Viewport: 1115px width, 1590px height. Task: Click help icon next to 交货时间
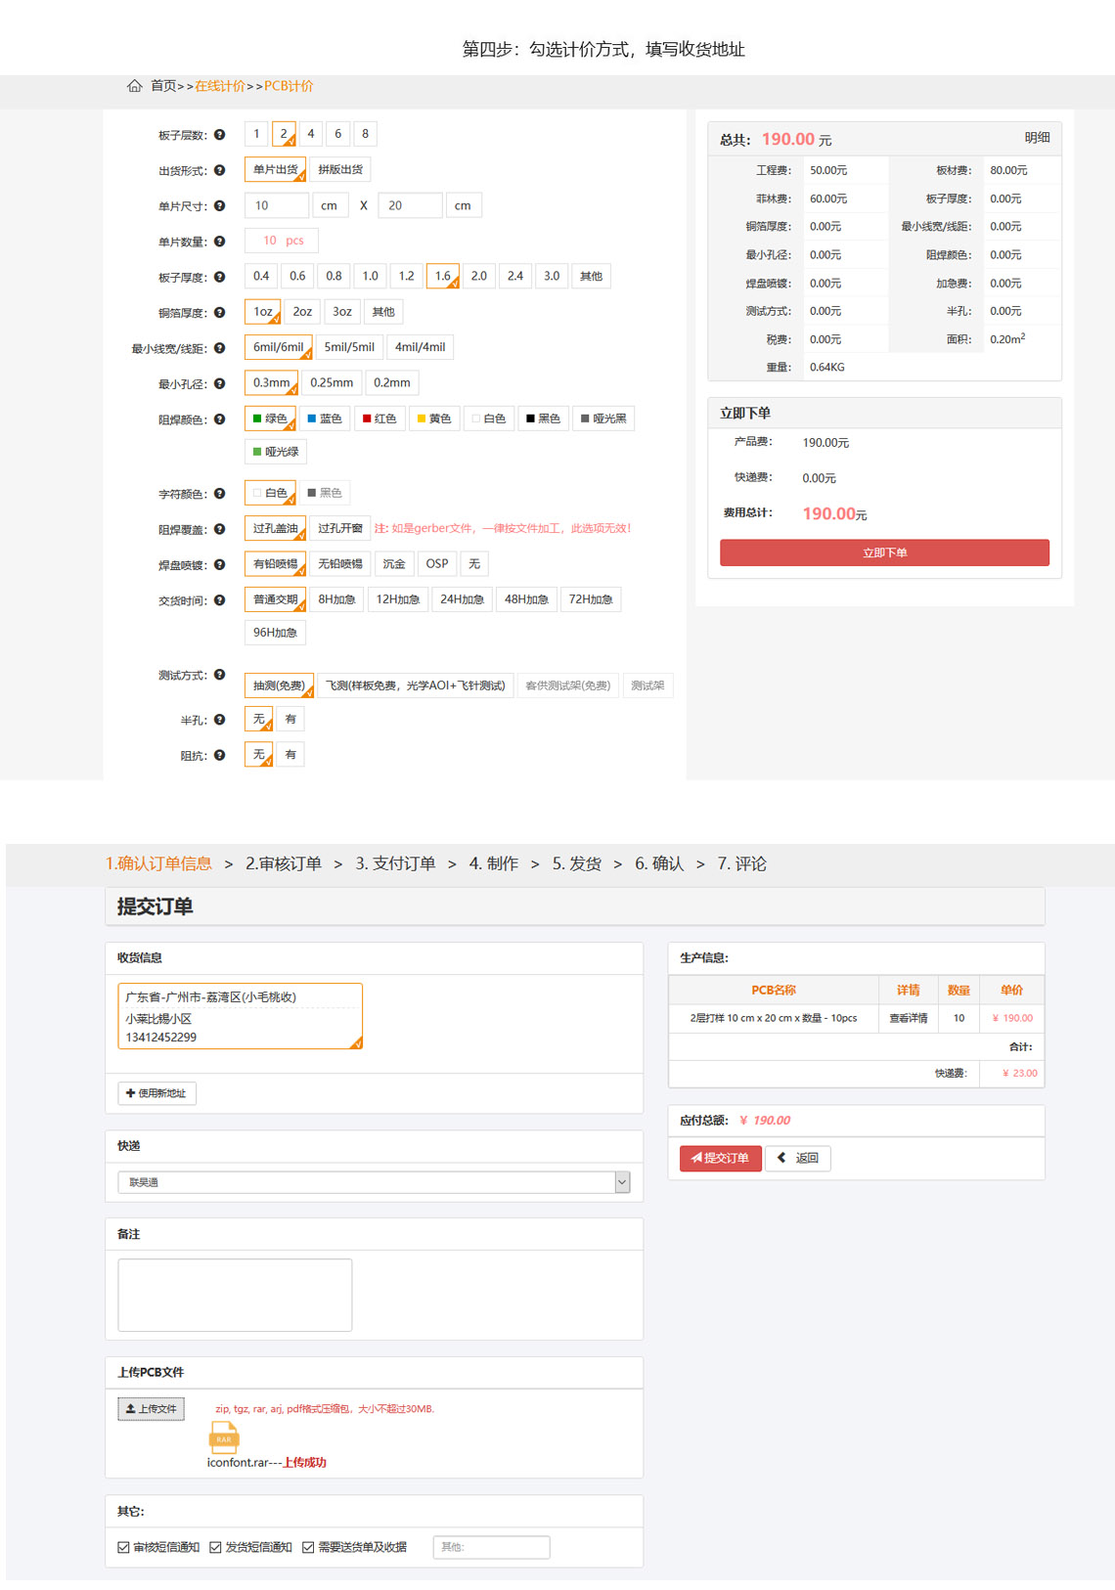pos(220,600)
